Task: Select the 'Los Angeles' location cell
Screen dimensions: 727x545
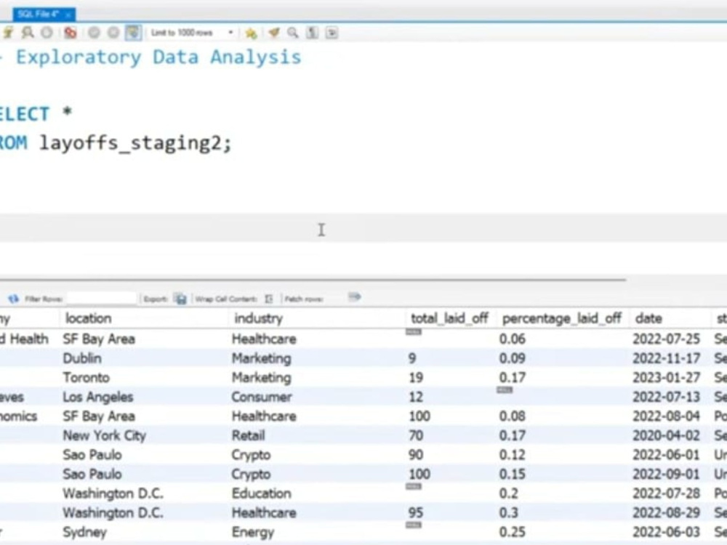Action: (x=98, y=397)
